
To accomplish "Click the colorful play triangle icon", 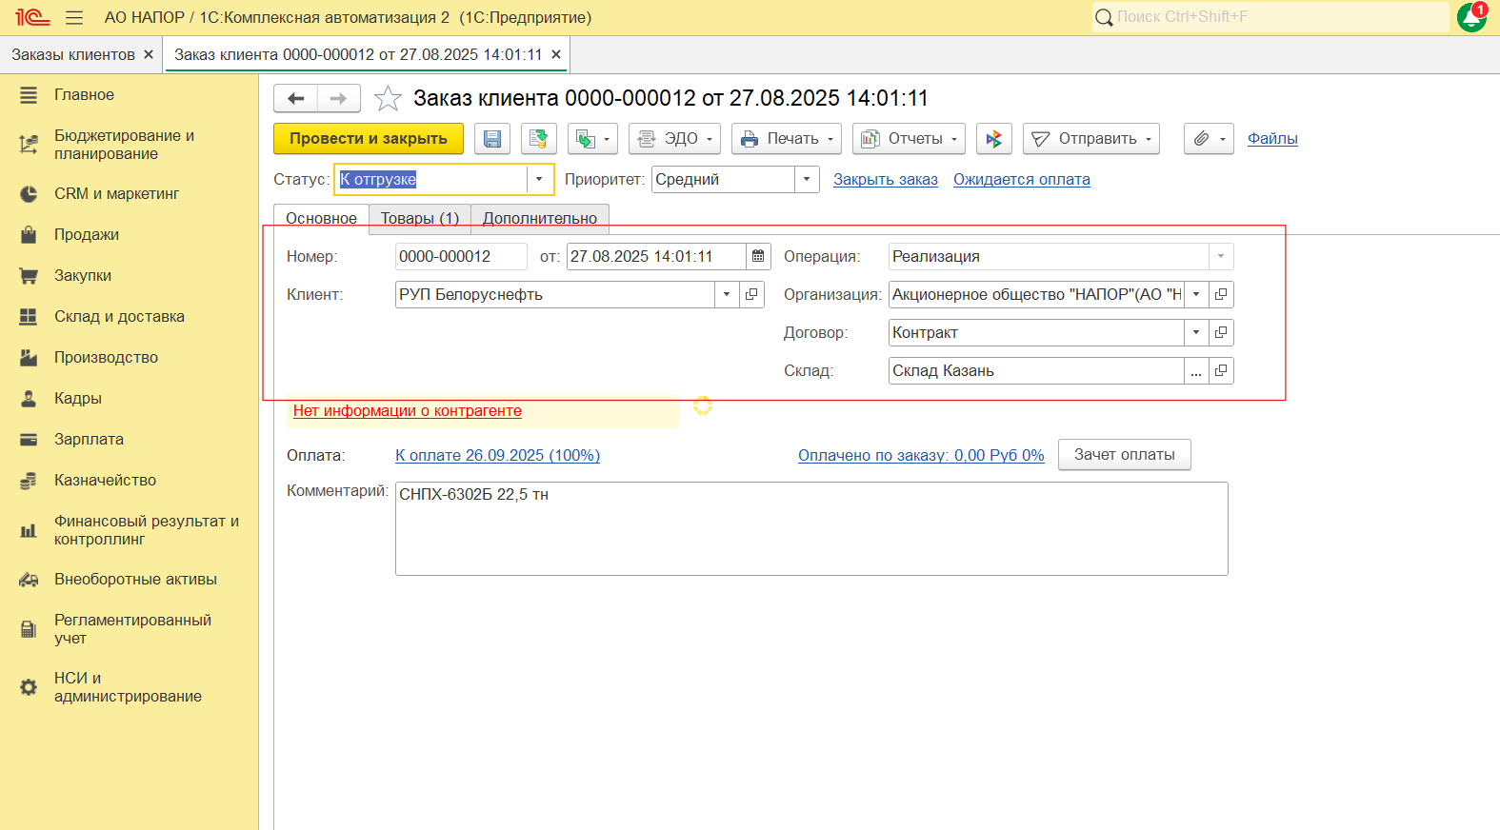I will [x=993, y=139].
